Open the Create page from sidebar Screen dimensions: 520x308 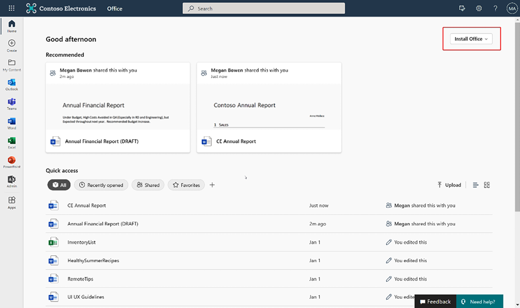coord(12,46)
